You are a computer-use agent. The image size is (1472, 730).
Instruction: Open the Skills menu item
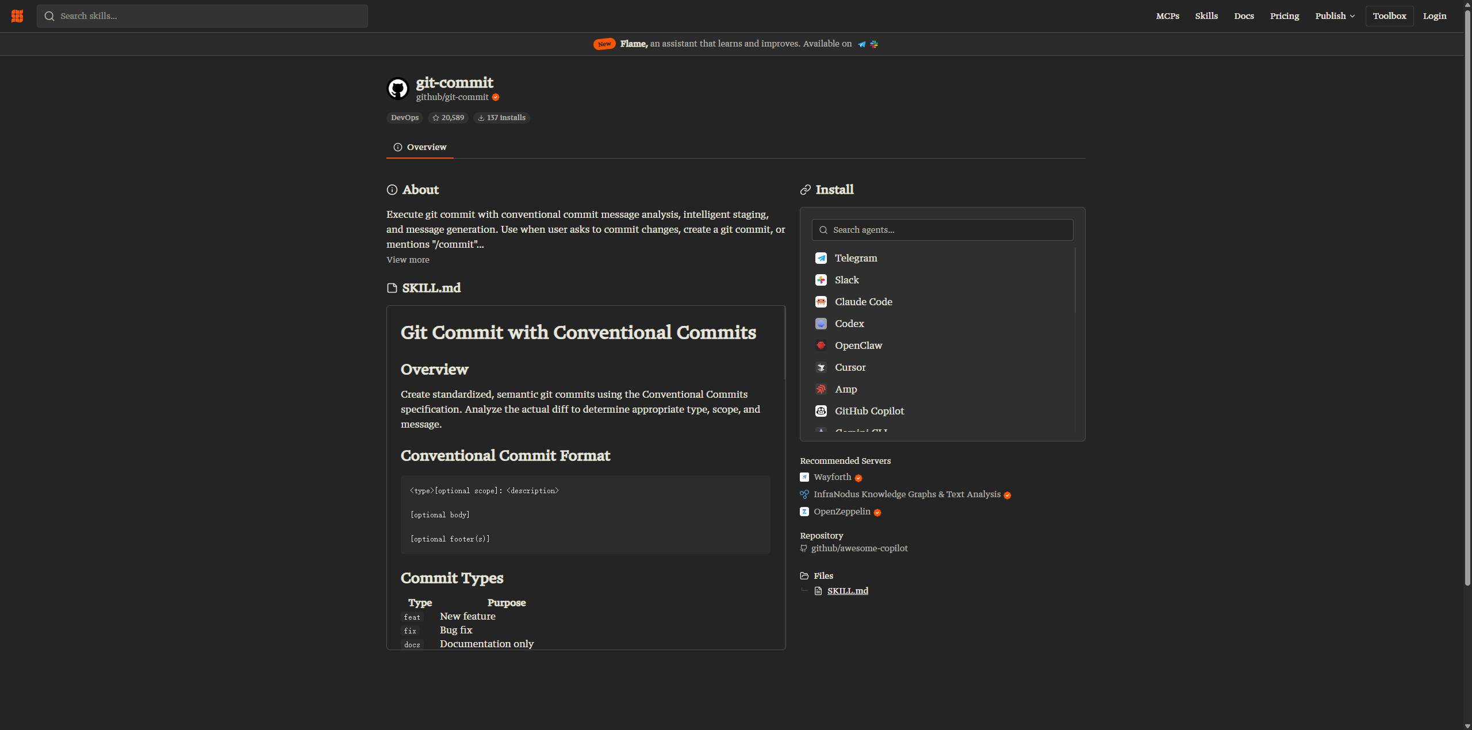pos(1206,16)
